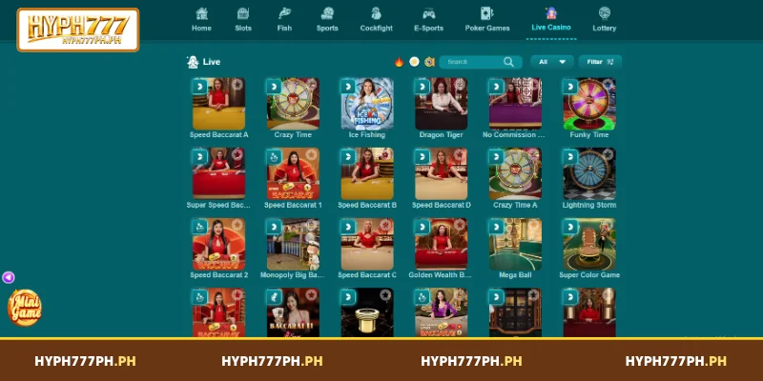Open the Lightning Storm thumbnail
The height and width of the screenshot is (381, 763).
589,174
